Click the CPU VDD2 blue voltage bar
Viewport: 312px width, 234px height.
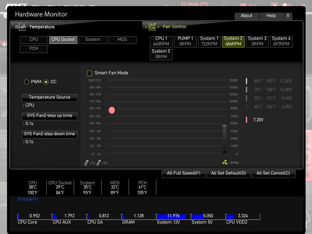pos(230,217)
